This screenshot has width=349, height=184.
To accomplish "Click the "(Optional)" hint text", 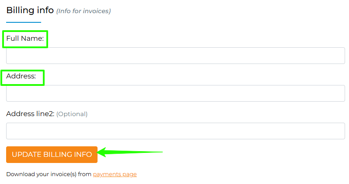I will (x=72, y=114).
